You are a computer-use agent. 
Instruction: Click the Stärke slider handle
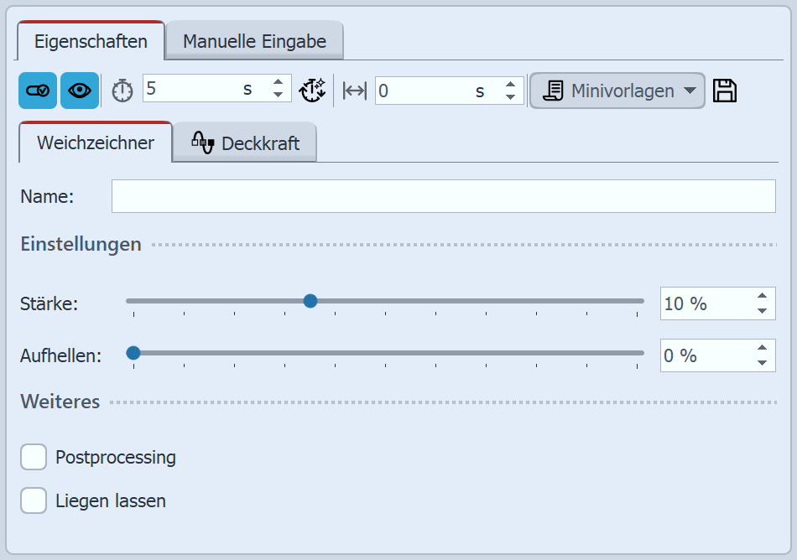tap(310, 301)
